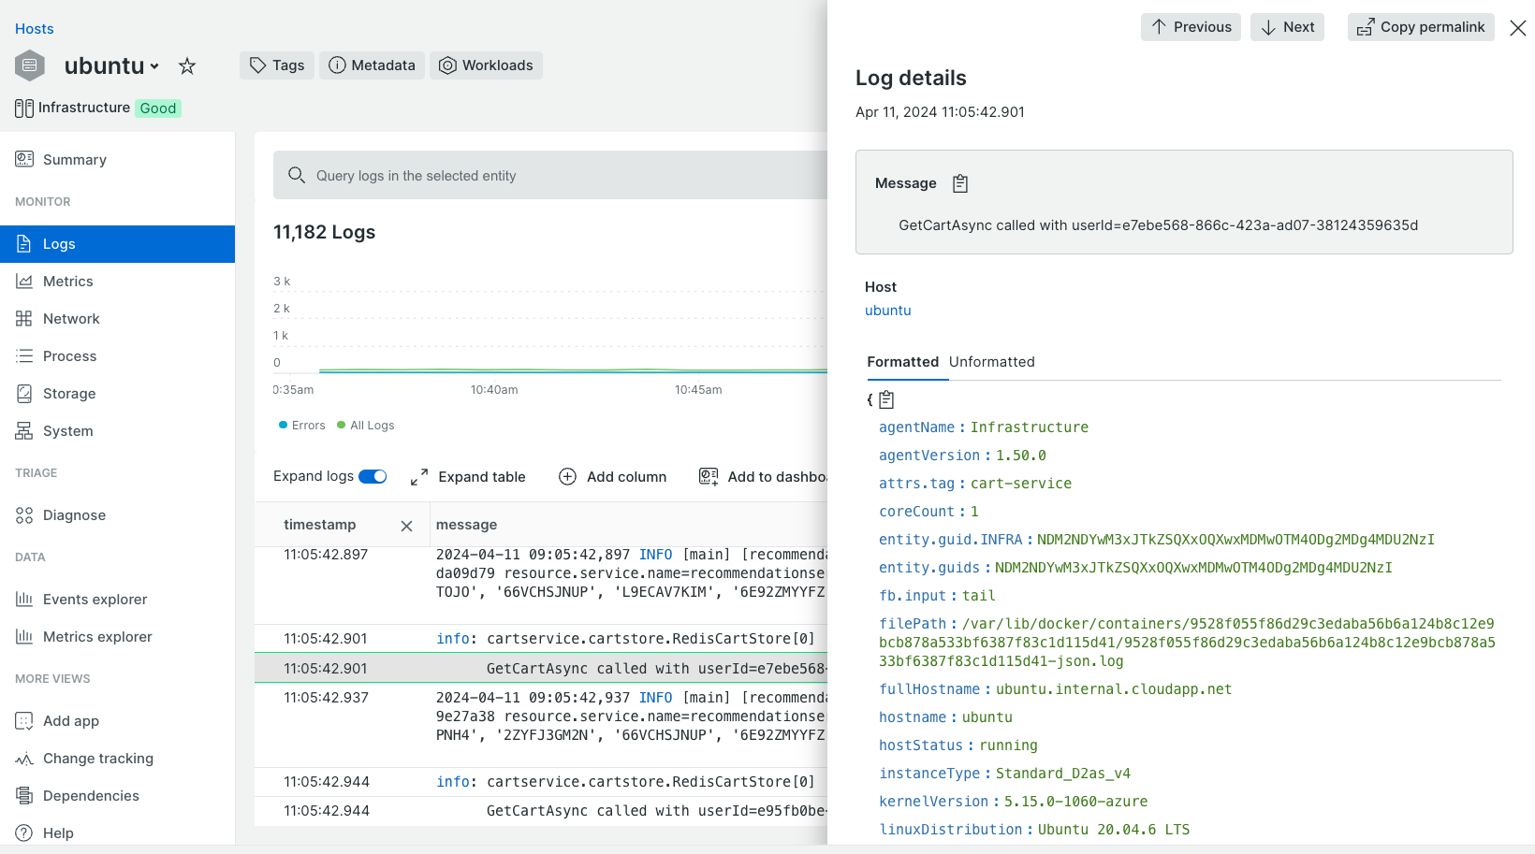Image resolution: width=1535 pixels, height=854 pixels.
Task: Hide the All Logs series from the chart
Action: (x=365, y=425)
